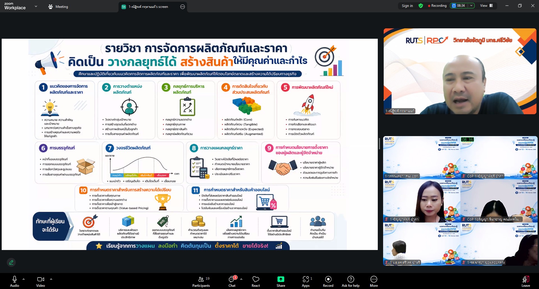Click the panel resize handle beside thumbnails
539x289 pixels.
coord(379,144)
